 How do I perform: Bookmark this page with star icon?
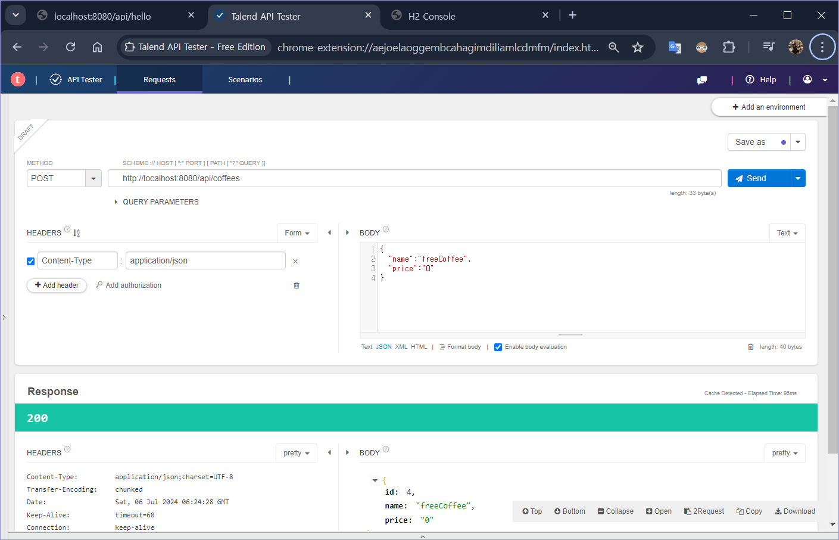tap(638, 47)
